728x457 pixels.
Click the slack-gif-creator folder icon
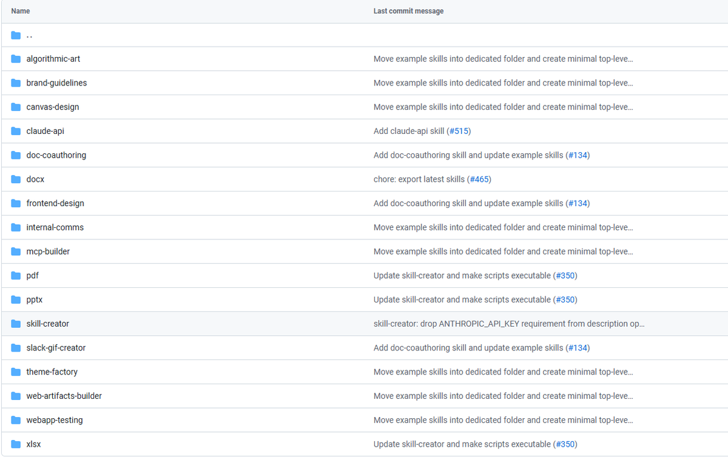[x=16, y=348]
